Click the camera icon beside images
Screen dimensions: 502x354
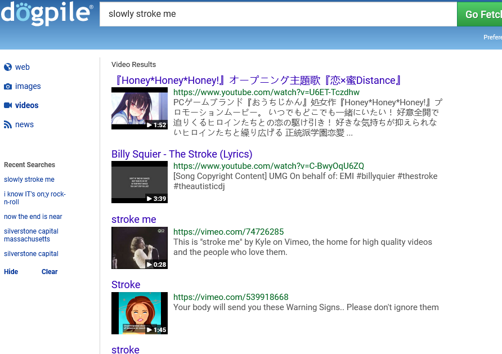click(8, 86)
